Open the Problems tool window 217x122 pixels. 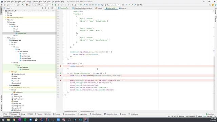pos(39,114)
